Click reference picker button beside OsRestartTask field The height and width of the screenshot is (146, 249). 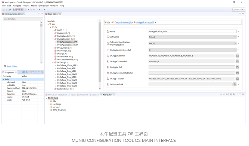235,84
